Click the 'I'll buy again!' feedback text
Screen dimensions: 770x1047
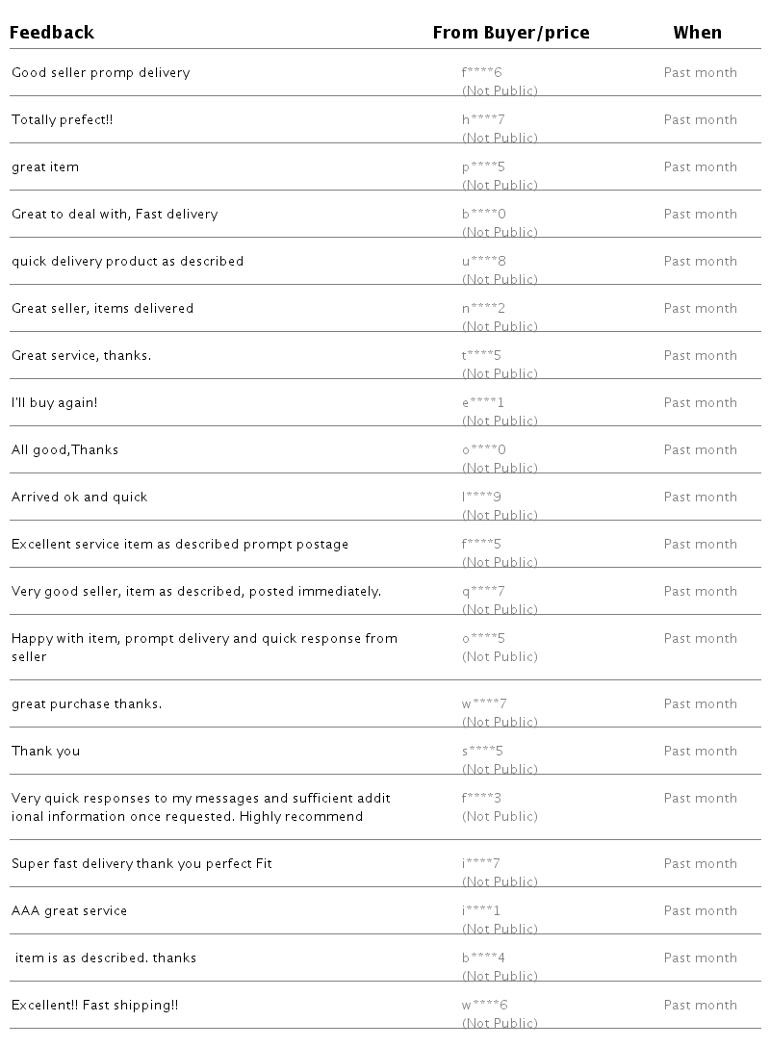(x=55, y=403)
